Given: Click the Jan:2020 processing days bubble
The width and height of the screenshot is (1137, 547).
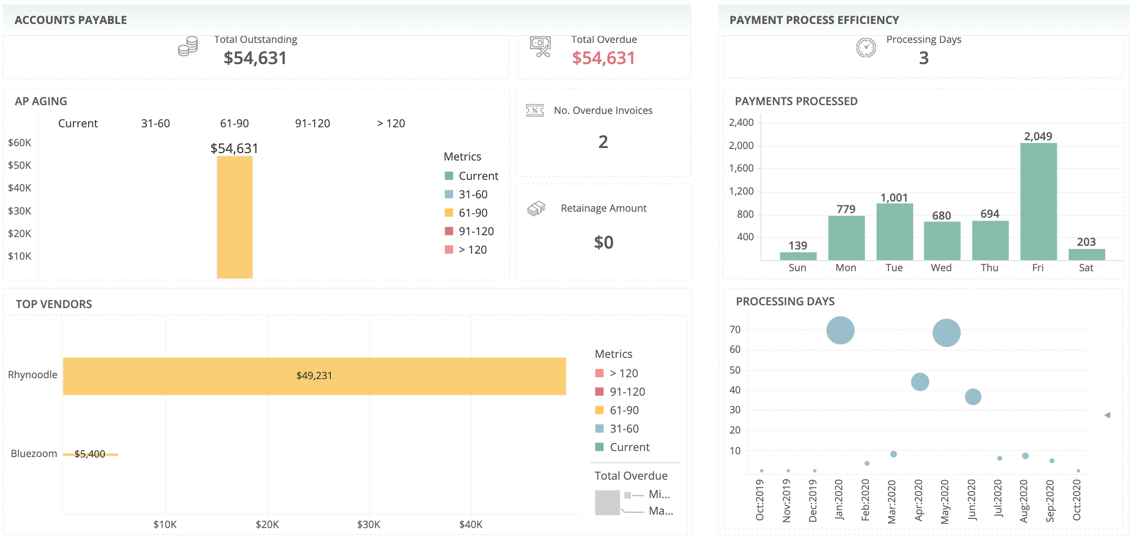Looking at the screenshot, I should 840,330.
